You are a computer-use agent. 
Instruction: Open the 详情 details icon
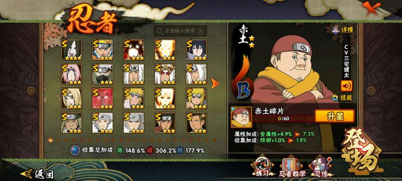343,30
